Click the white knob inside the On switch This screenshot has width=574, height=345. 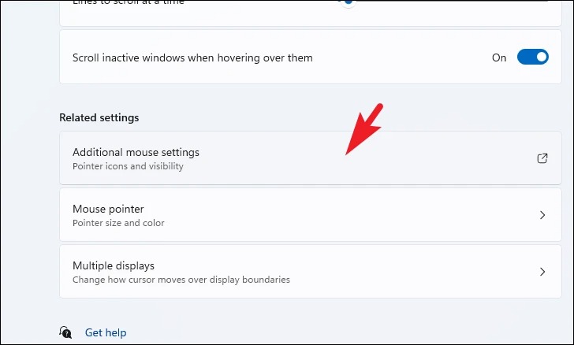tap(542, 57)
